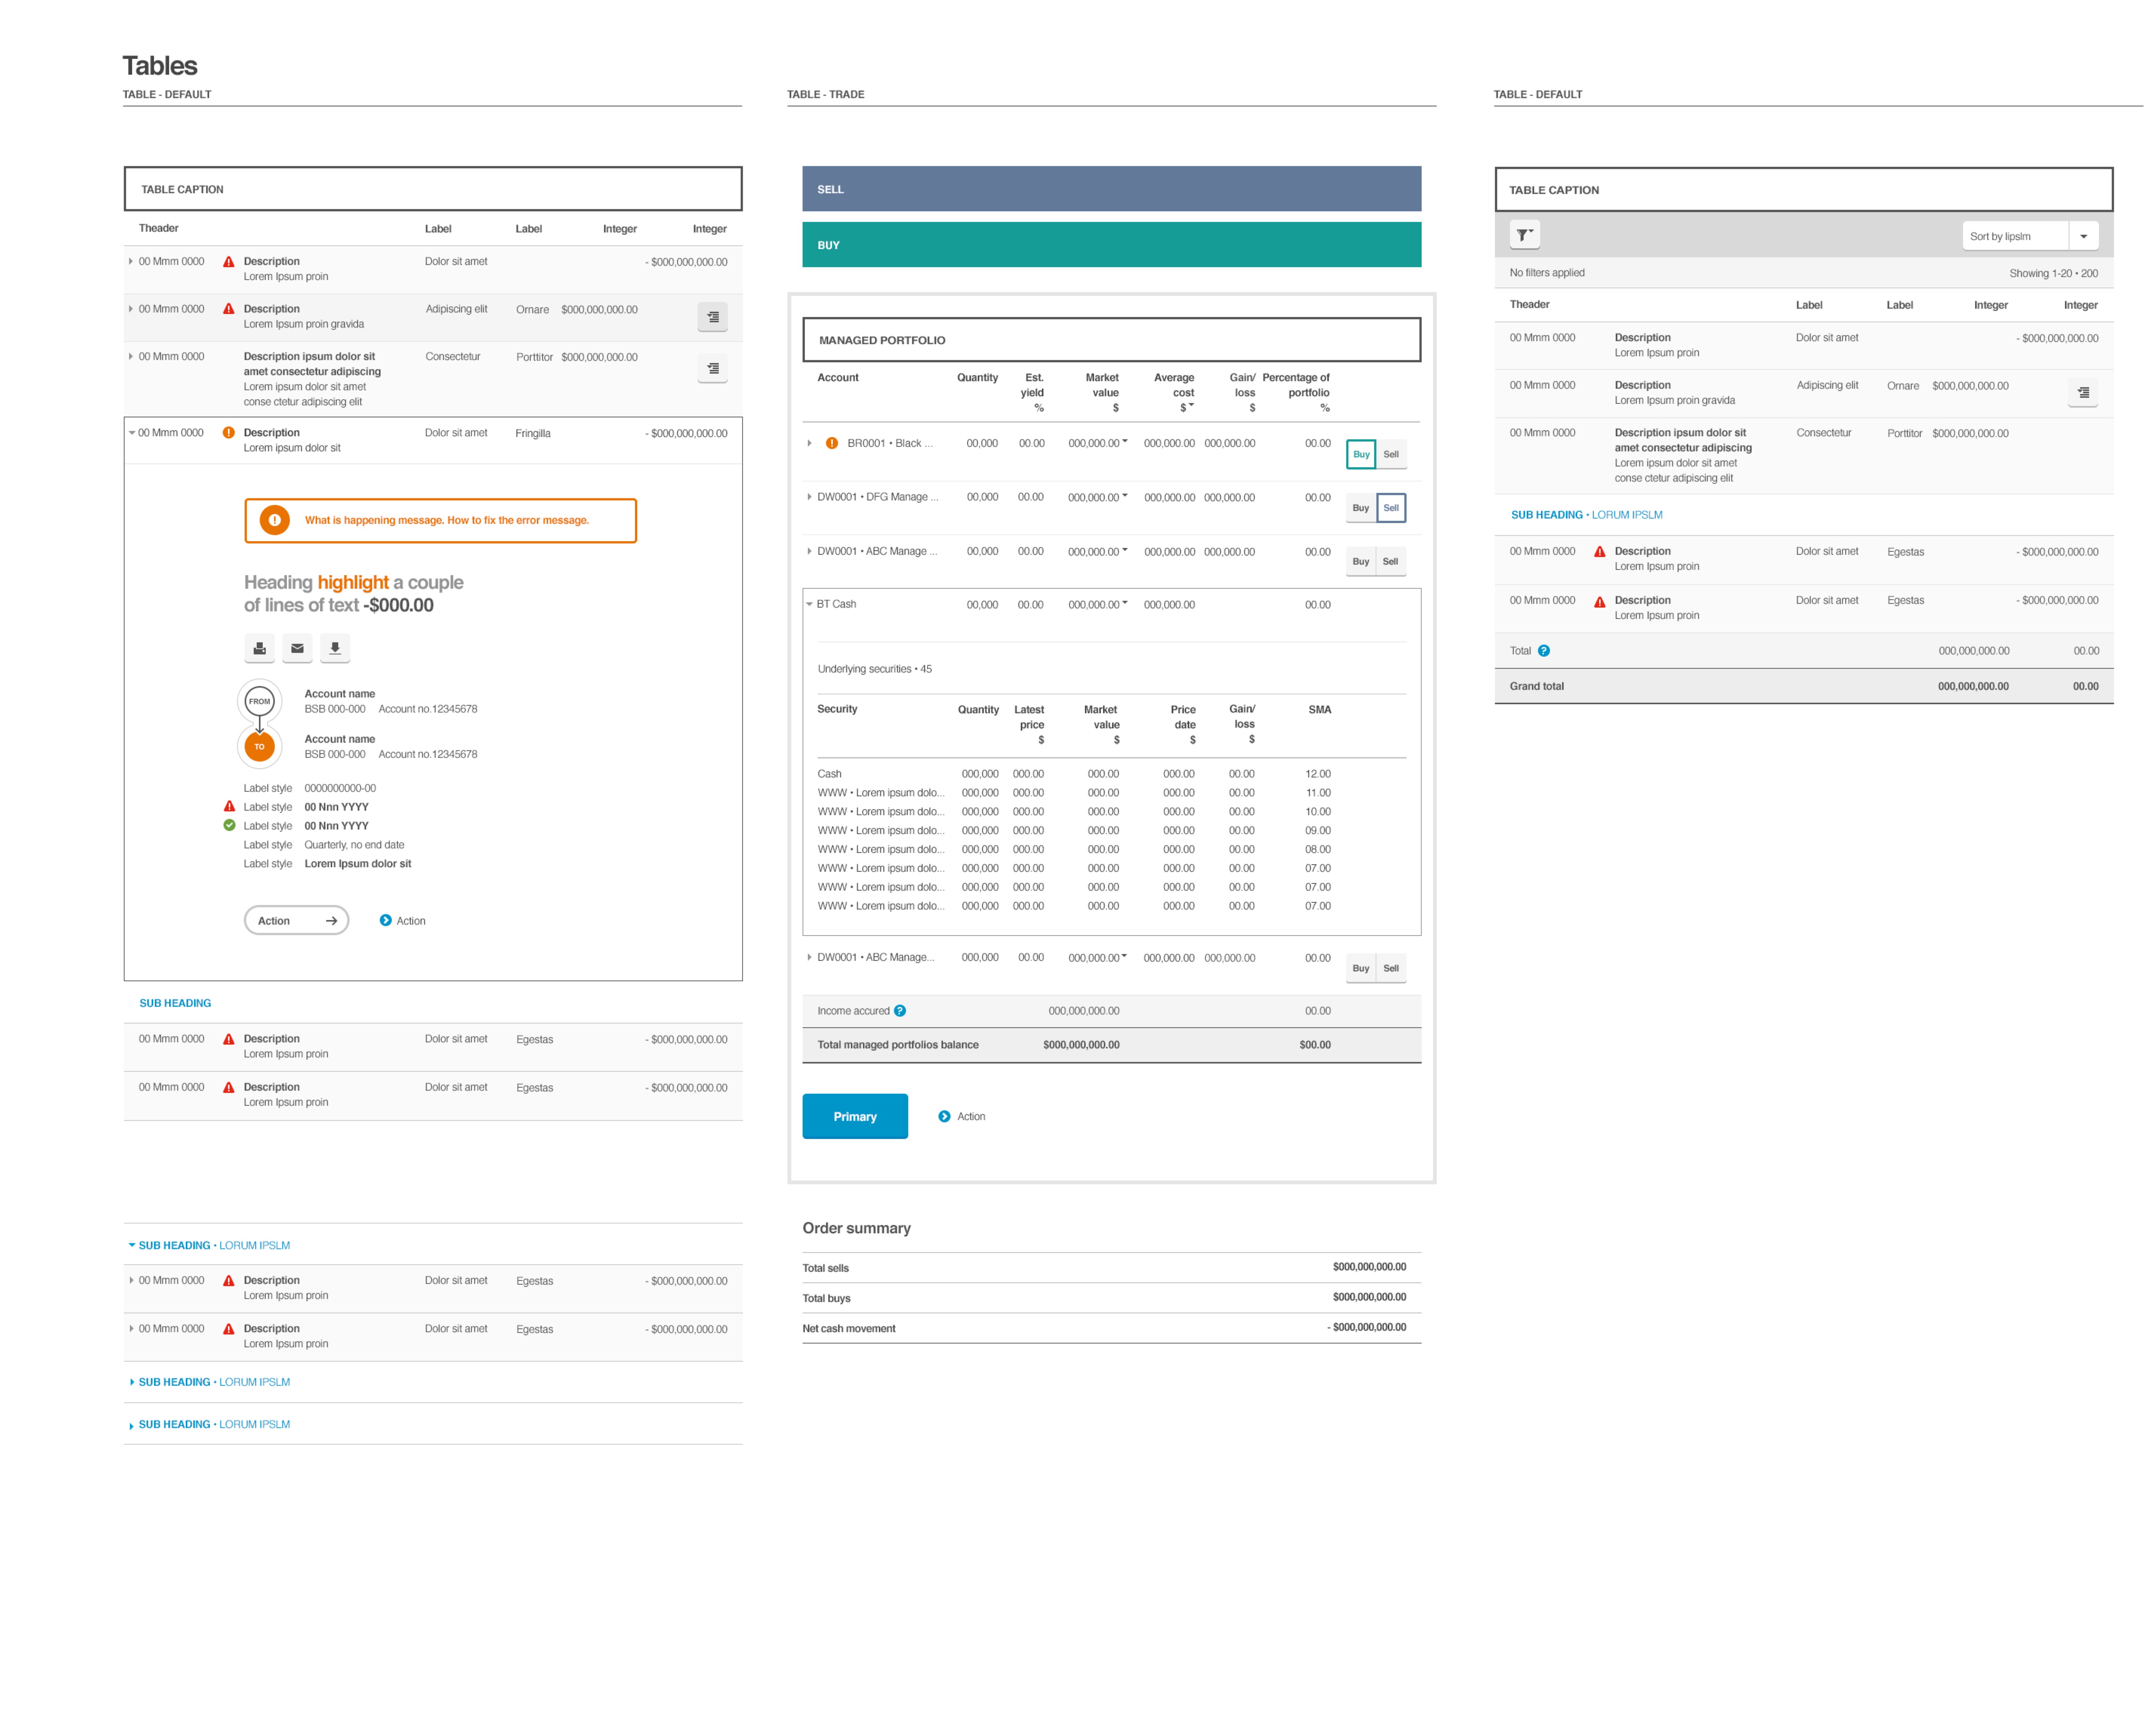Toggle Buy on the BR0001 • Black row
This screenshot has width=2148, height=1736.
1361,454
